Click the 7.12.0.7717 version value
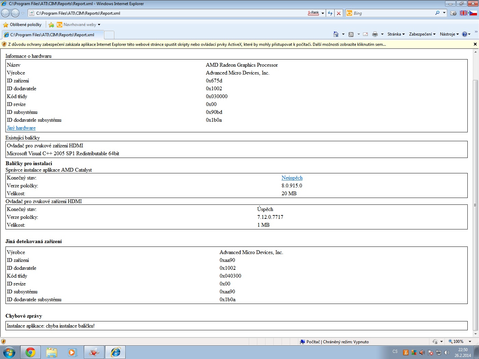 pyautogui.click(x=270, y=217)
